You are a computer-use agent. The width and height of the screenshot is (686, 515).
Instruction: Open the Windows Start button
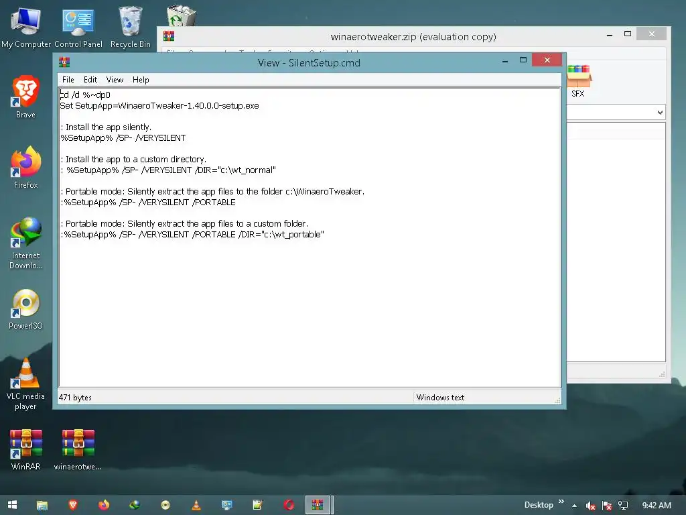coord(12,505)
